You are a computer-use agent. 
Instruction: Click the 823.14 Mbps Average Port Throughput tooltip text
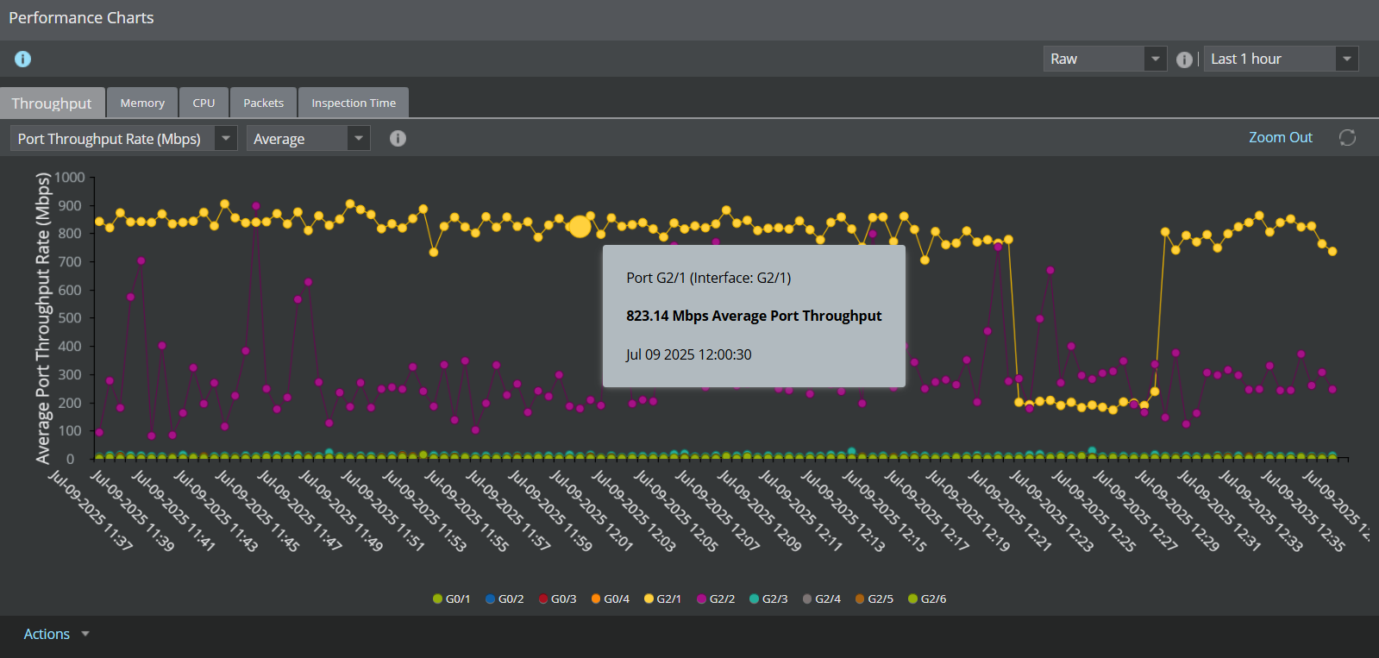coord(754,316)
